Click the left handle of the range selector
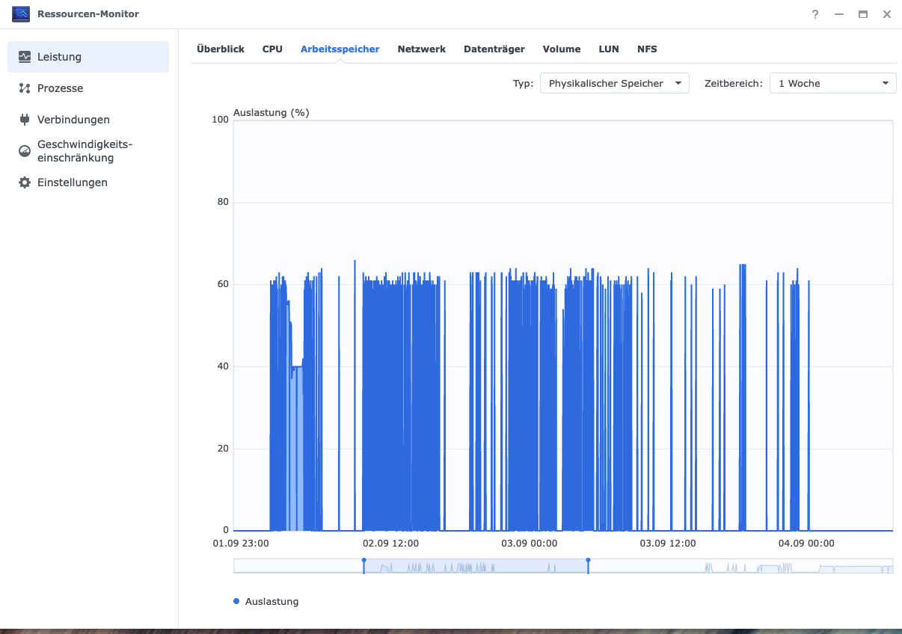This screenshot has width=902, height=634. [364, 565]
